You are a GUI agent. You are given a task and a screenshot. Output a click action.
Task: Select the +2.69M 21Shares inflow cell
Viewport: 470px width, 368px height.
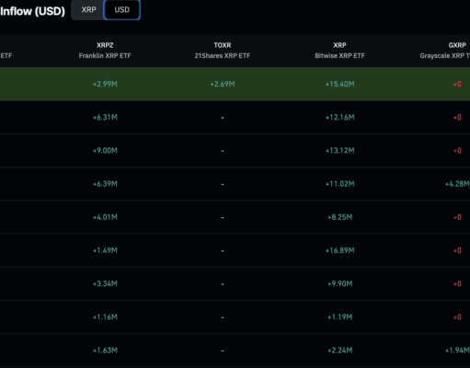tap(223, 84)
